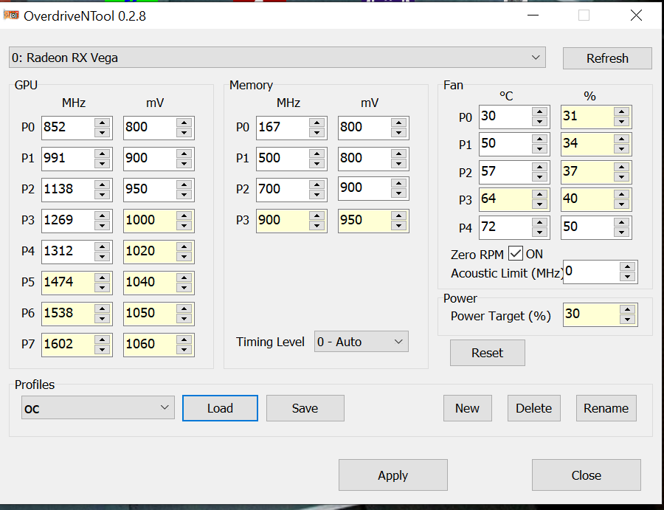Click the Load profile button
The height and width of the screenshot is (510, 664).
click(220, 408)
